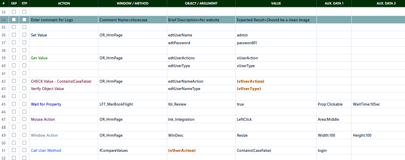Click the '{vUserAction}' value in row 42
This screenshot has width=405, height=160.
(x=276, y=81)
